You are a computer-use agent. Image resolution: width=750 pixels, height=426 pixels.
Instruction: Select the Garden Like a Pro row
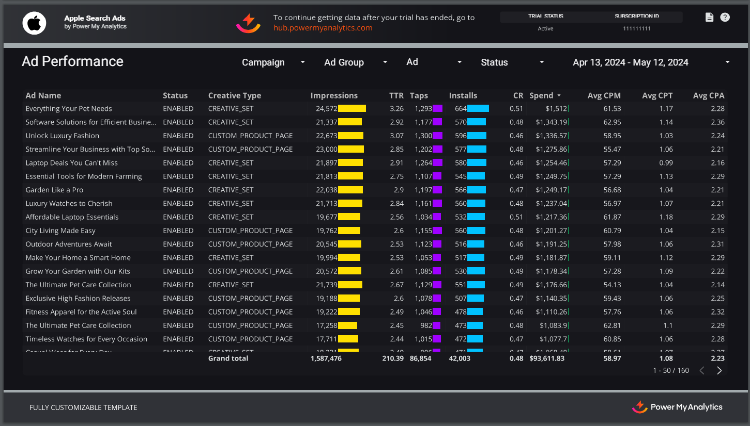pos(54,190)
